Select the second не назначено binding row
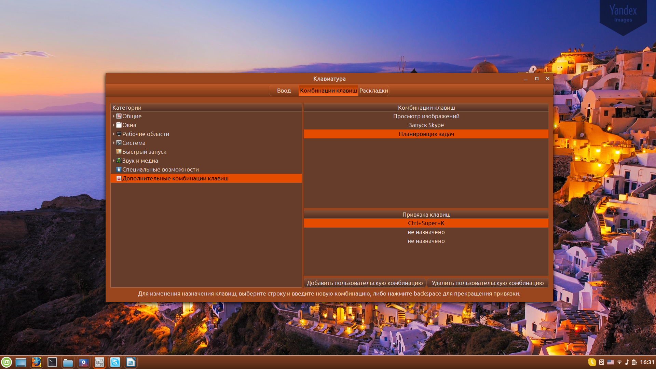This screenshot has width=656, height=369. click(x=426, y=241)
